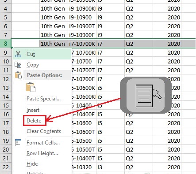This screenshot has height=174, width=196.
Task: Click i5 cell in row 13
Action: [110, 88]
